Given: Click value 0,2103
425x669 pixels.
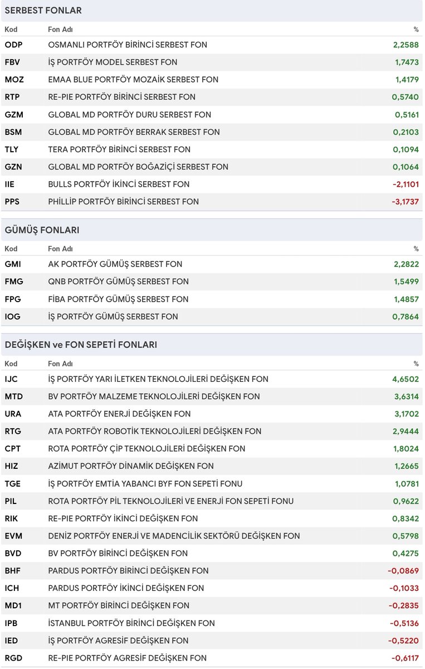Looking at the screenshot, I should [405, 132].
